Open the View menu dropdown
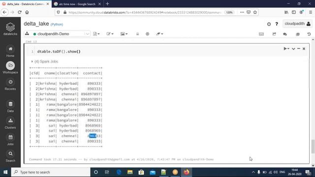 (124, 34)
